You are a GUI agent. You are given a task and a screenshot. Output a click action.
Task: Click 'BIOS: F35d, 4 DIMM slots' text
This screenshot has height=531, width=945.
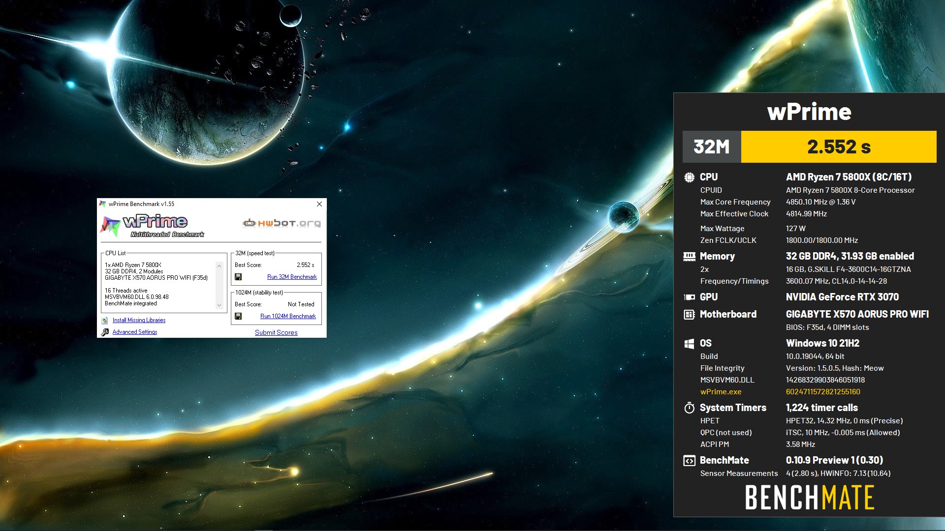827,327
